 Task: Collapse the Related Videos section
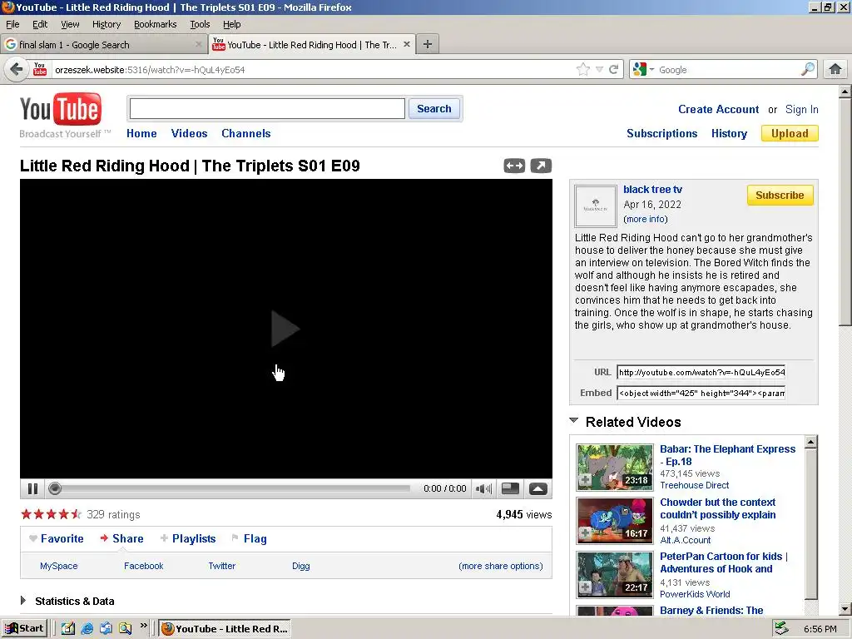pyautogui.click(x=574, y=420)
